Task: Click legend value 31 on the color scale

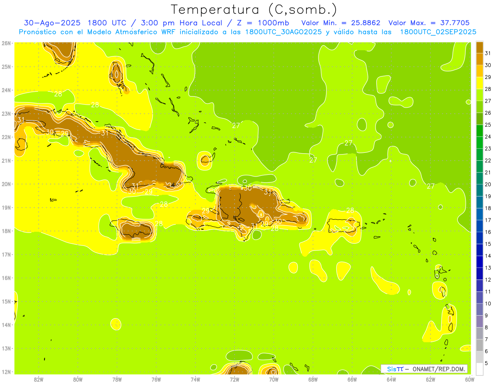Action: [488, 53]
